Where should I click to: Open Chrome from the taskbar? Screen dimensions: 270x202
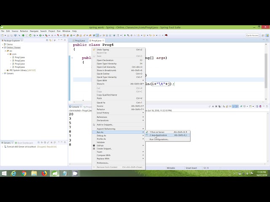point(24,173)
